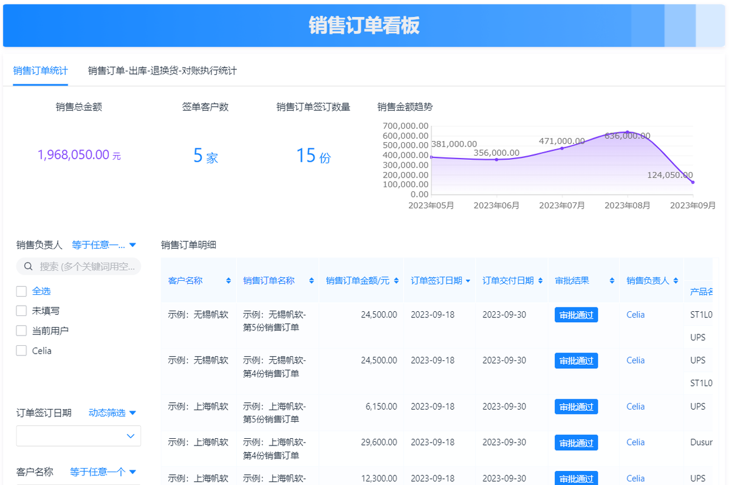Viewport: 729px width, 485px height.
Task: Click sort icon on 订单交付日期 column
Action: 539,281
